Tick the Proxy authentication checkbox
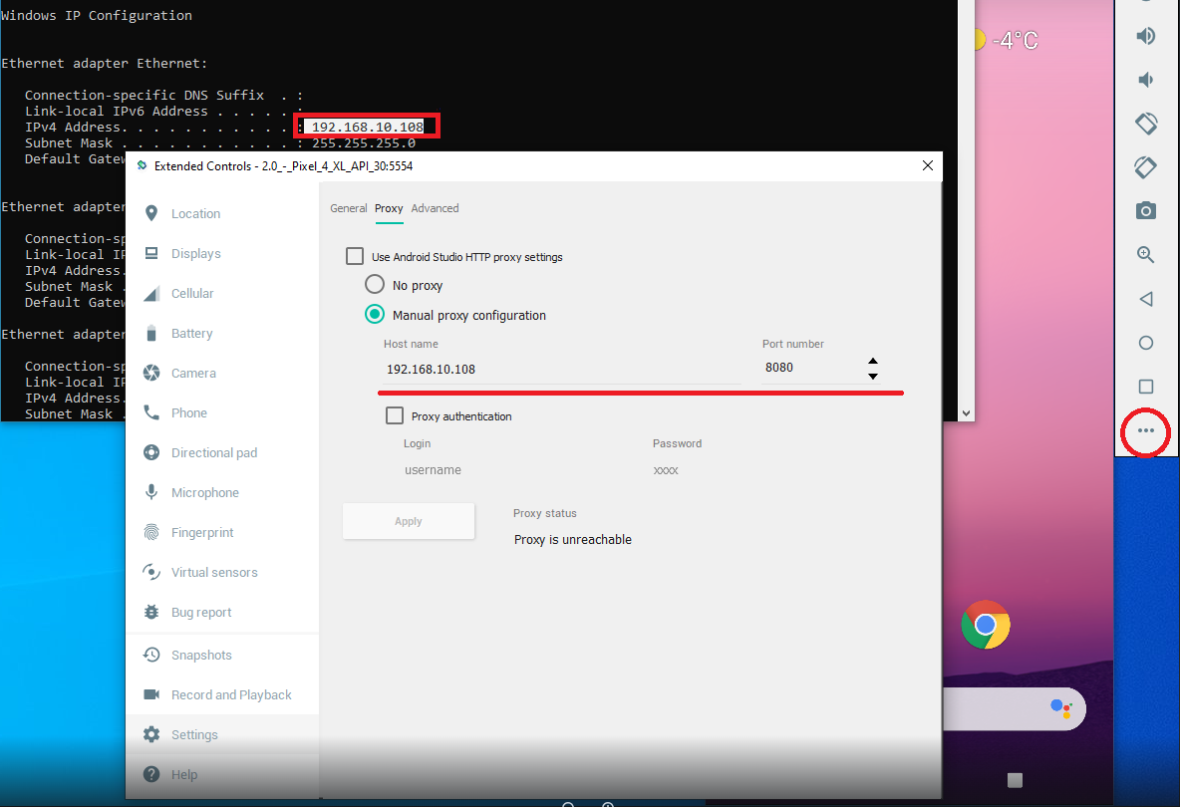Viewport: 1180px width, 807px height. 395,415
